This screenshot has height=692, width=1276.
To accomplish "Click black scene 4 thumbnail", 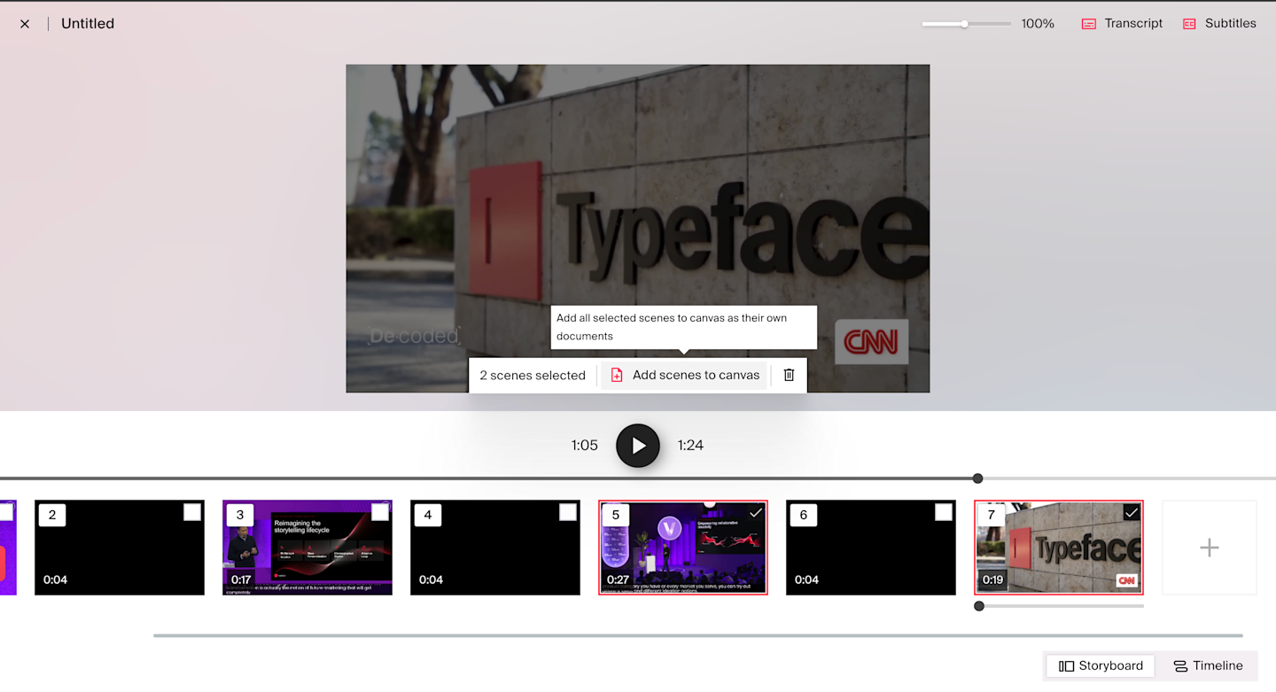I will (495, 548).
